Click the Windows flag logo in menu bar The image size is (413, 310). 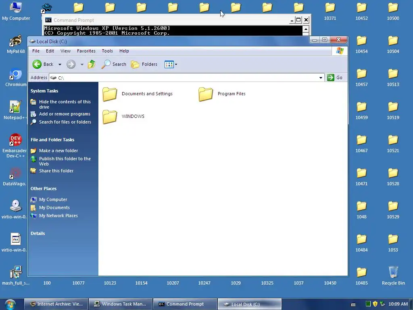(340, 51)
